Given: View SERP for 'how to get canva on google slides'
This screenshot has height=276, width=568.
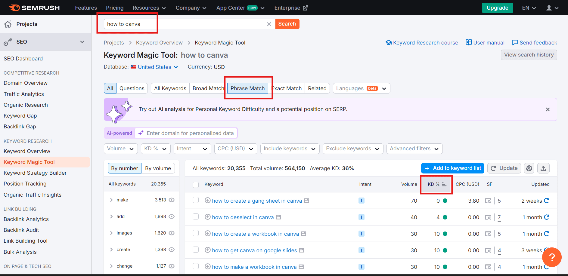Looking at the screenshot, I should (x=488, y=250).
